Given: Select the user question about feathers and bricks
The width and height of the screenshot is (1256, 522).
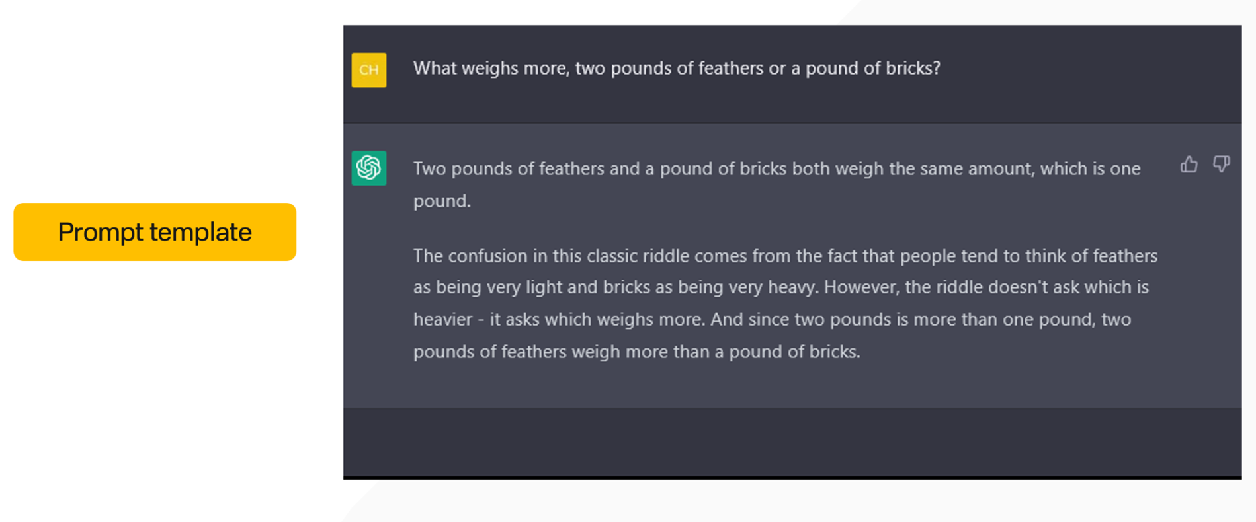Looking at the screenshot, I should click(676, 69).
